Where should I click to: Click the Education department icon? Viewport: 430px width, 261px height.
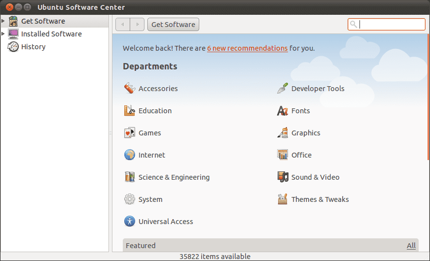click(x=129, y=111)
